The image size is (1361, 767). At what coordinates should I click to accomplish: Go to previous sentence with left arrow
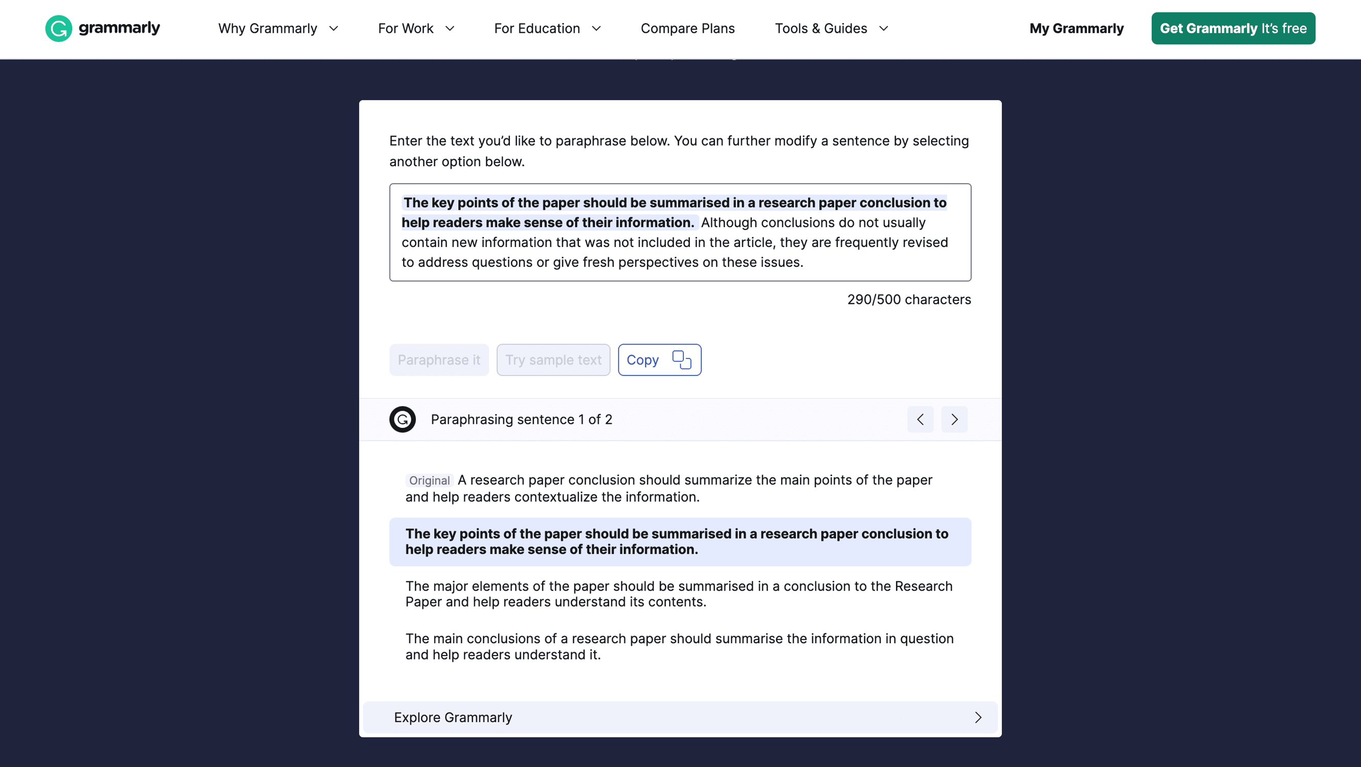pos(920,419)
